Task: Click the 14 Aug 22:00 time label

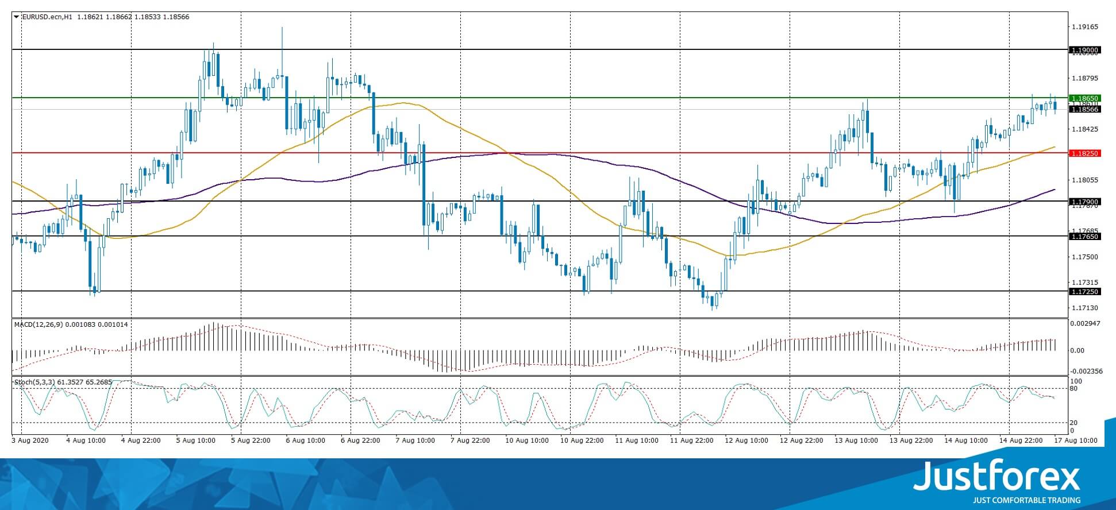Action: [1021, 441]
